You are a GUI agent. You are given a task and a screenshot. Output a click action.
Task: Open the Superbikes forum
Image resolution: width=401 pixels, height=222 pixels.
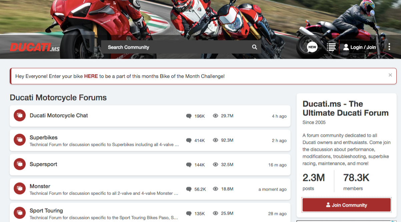pos(44,138)
